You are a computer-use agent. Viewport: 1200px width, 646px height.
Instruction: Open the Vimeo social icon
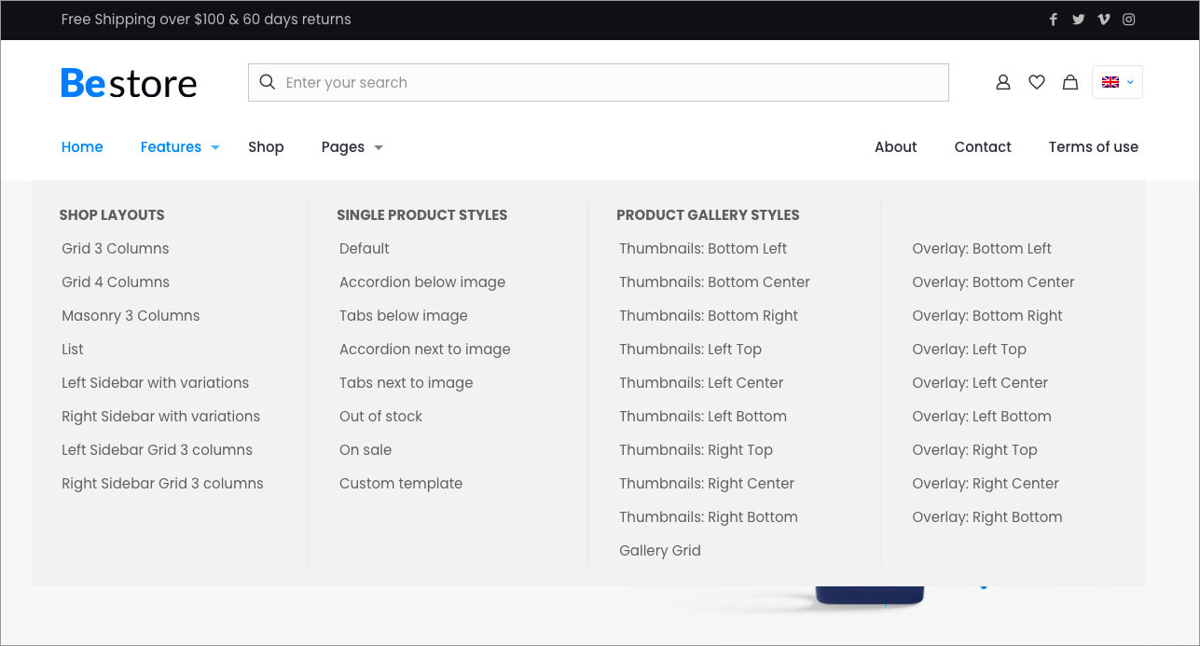(1104, 20)
